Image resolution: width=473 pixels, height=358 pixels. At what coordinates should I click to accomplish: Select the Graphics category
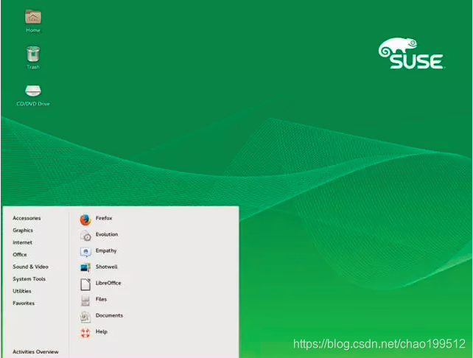point(23,231)
